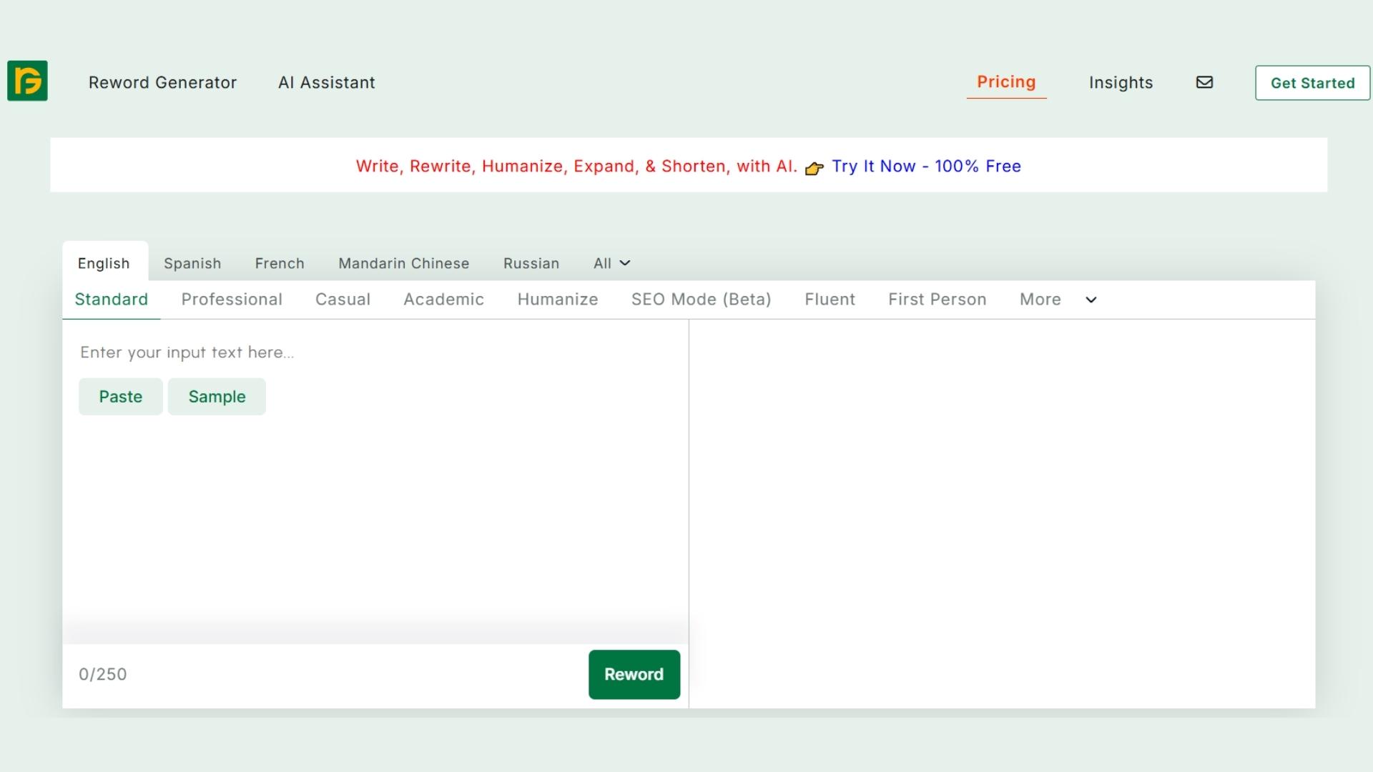Select the Russian language tab
Viewport: 1373px width, 772px height.
pos(531,263)
